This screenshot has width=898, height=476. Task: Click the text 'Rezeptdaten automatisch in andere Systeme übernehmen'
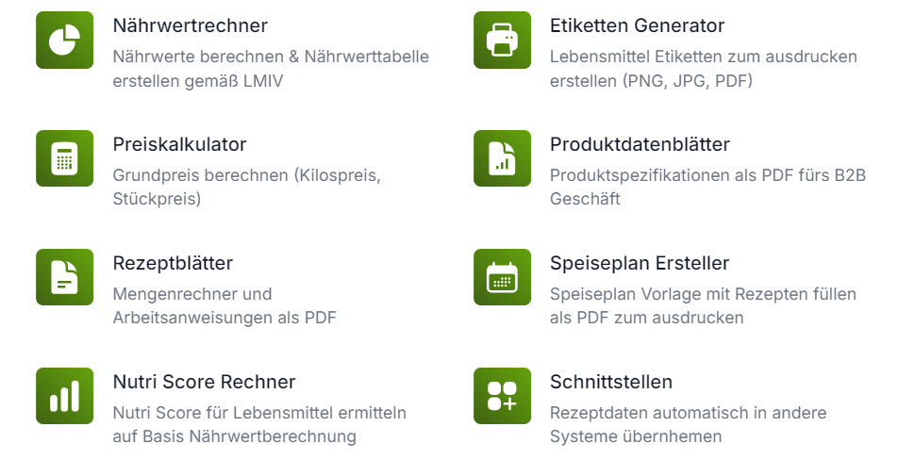pyautogui.click(x=688, y=424)
